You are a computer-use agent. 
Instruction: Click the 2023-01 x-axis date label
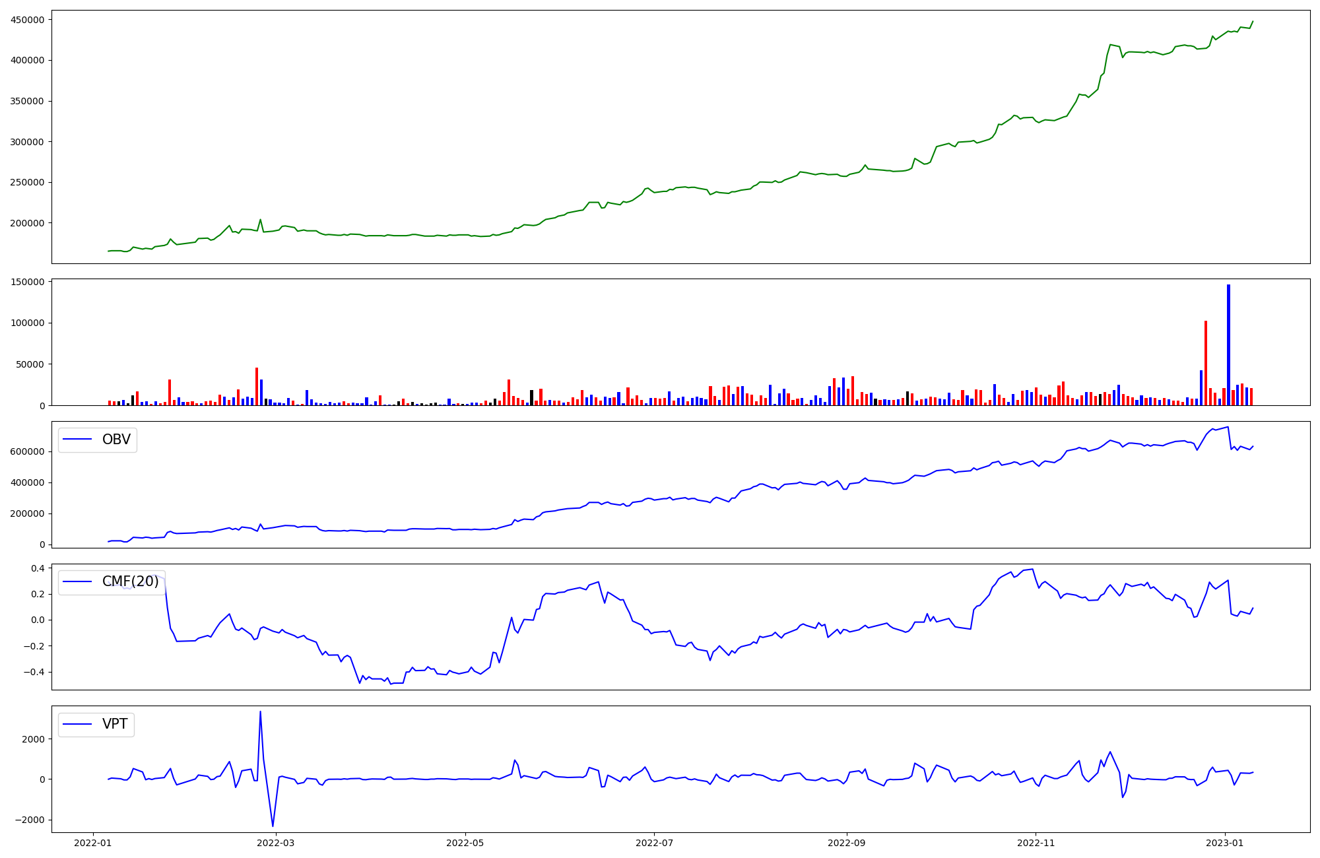pos(1225,843)
